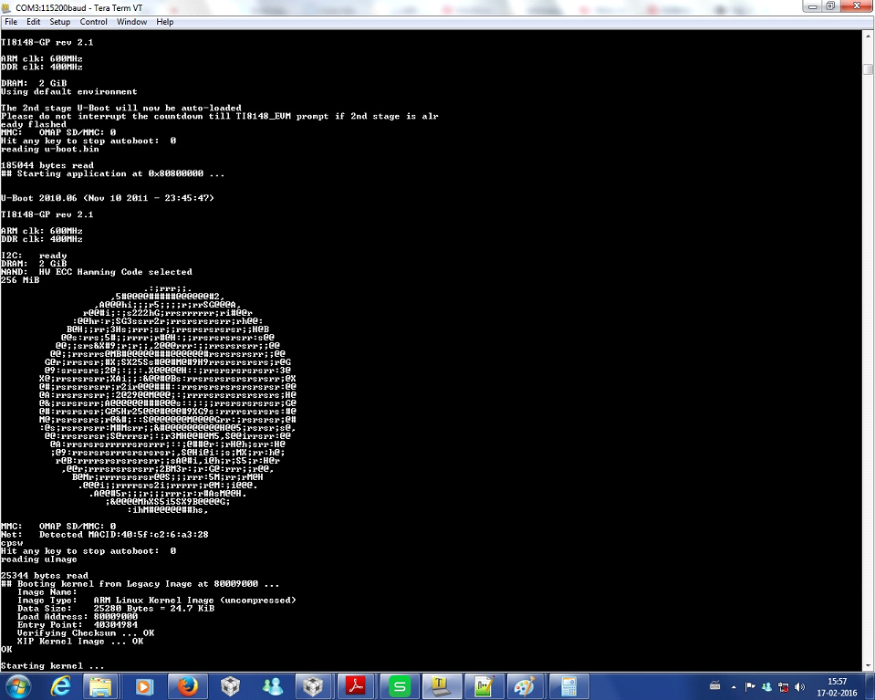The image size is (875, 700).
Task: Click 'Using default environment' line
Action: coord(68,91)
